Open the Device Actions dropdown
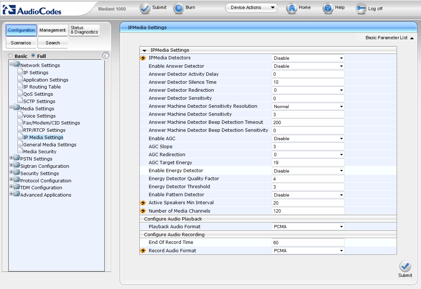The width and height of the screenshot is (421, 289). [251, 8]
